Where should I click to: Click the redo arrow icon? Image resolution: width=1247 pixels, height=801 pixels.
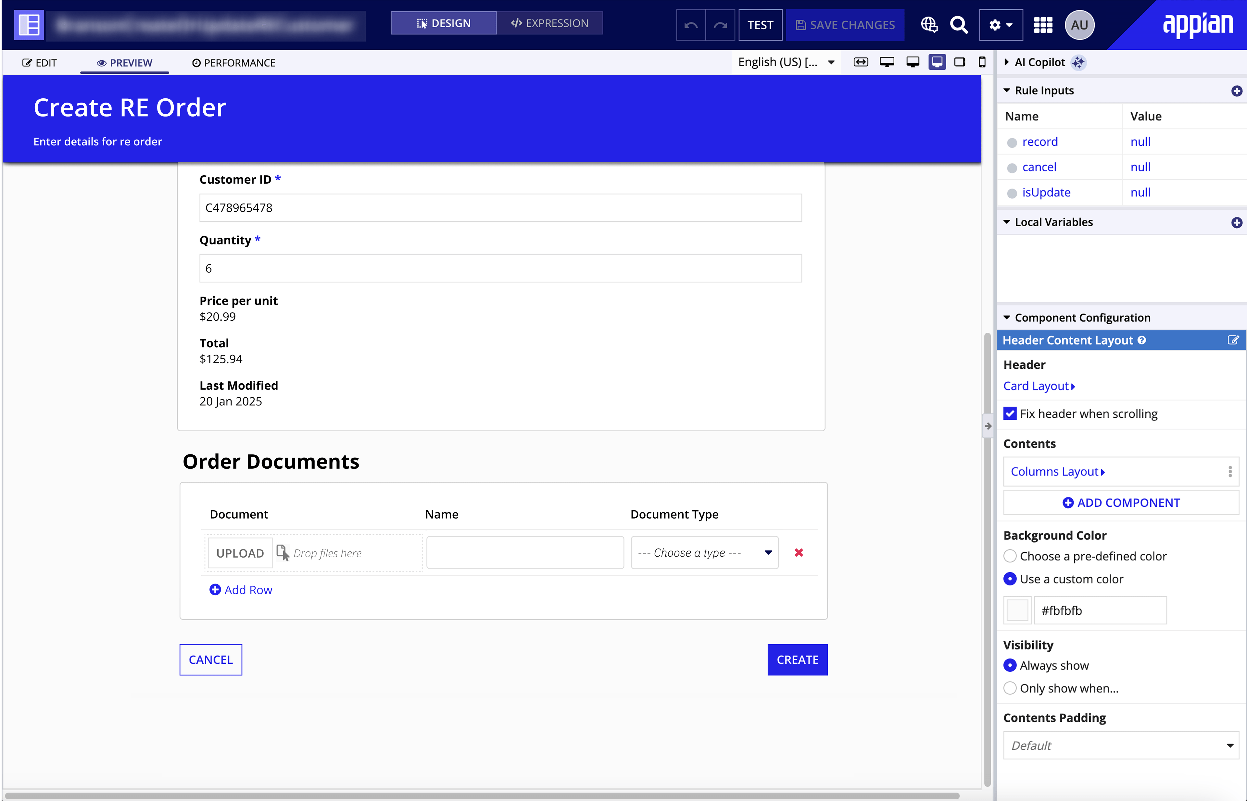[720, 25]
